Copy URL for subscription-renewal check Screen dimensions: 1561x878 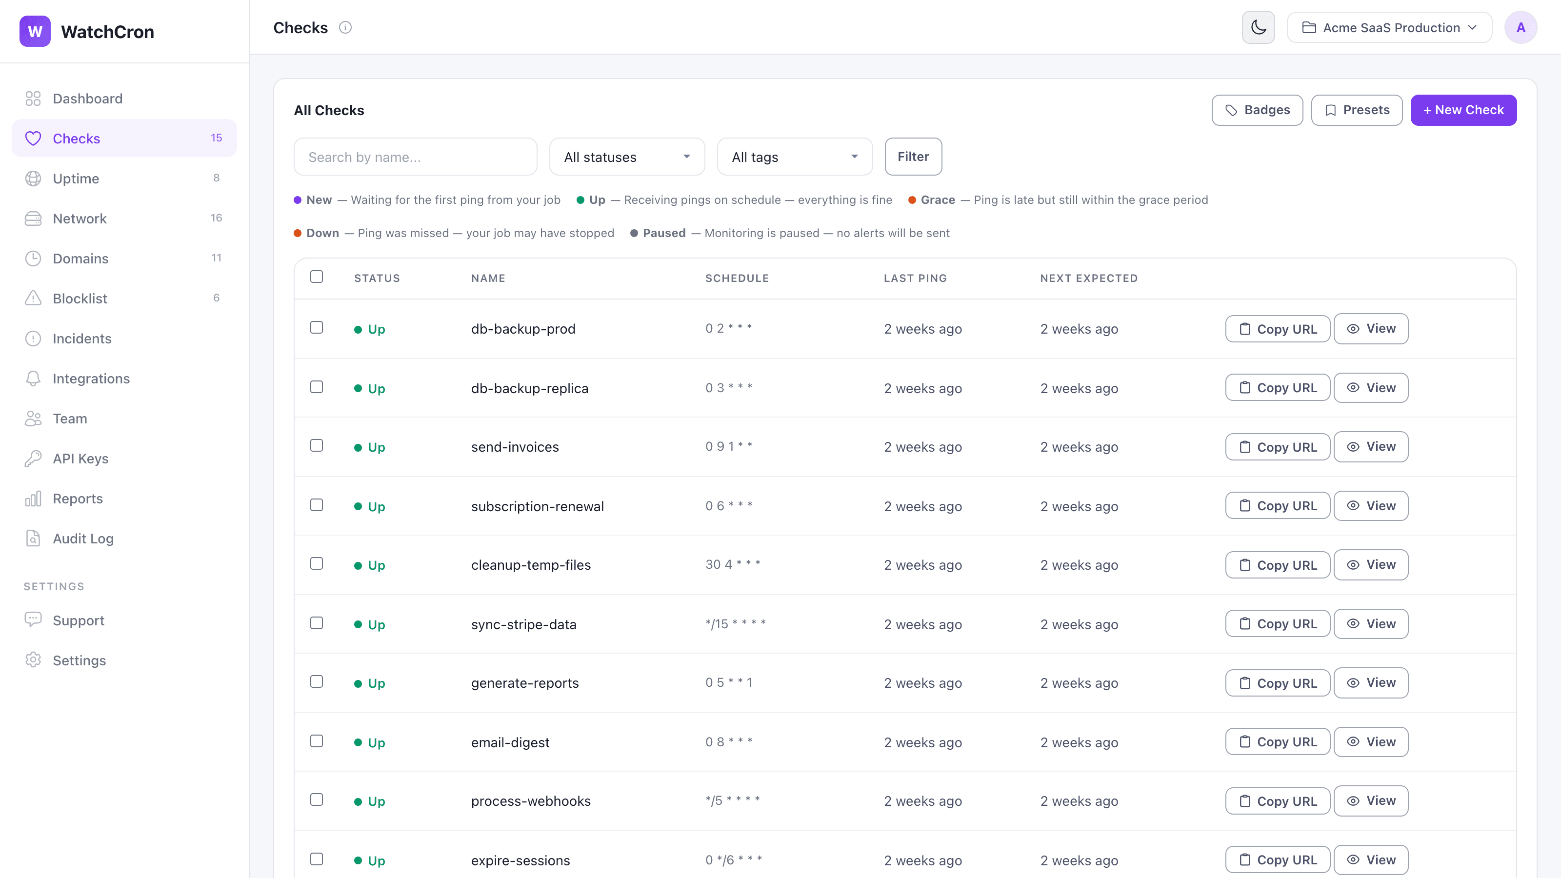point(1278,506)
